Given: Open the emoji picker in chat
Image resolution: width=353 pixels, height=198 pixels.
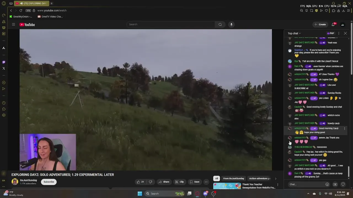Looking at the screenshot, I should click(x=327, y=185).
